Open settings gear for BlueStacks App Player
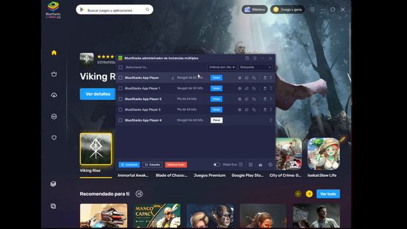This screenshot has width=407, height=229. (240, 78)
